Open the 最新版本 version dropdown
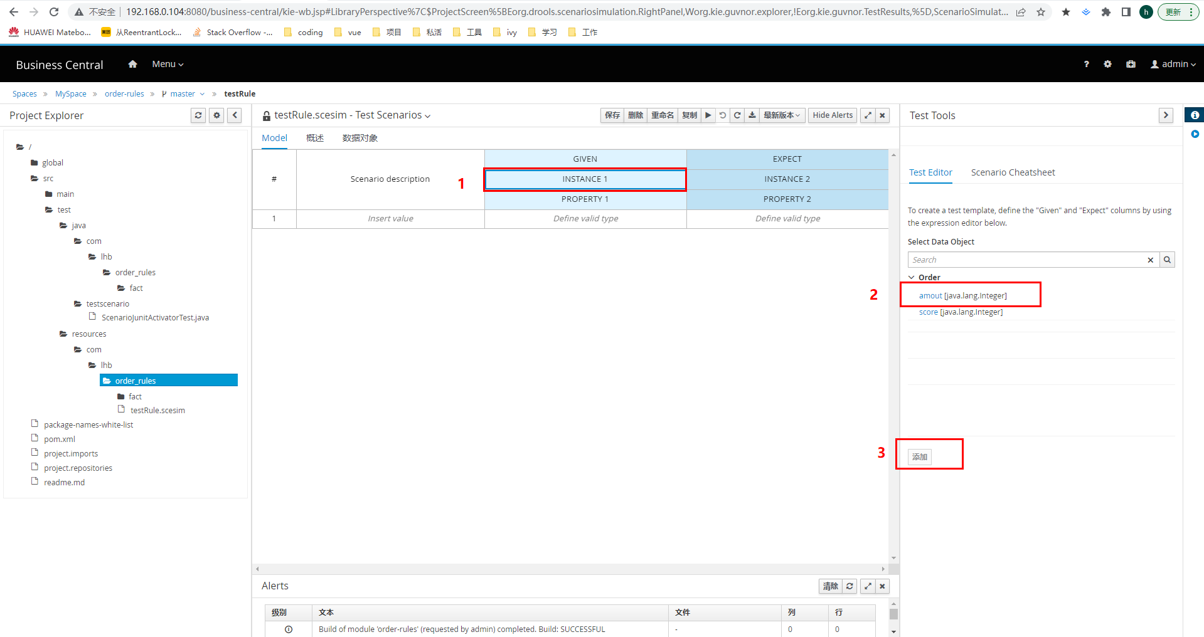Screen dimensions: 1204x637 click(781, 115)
